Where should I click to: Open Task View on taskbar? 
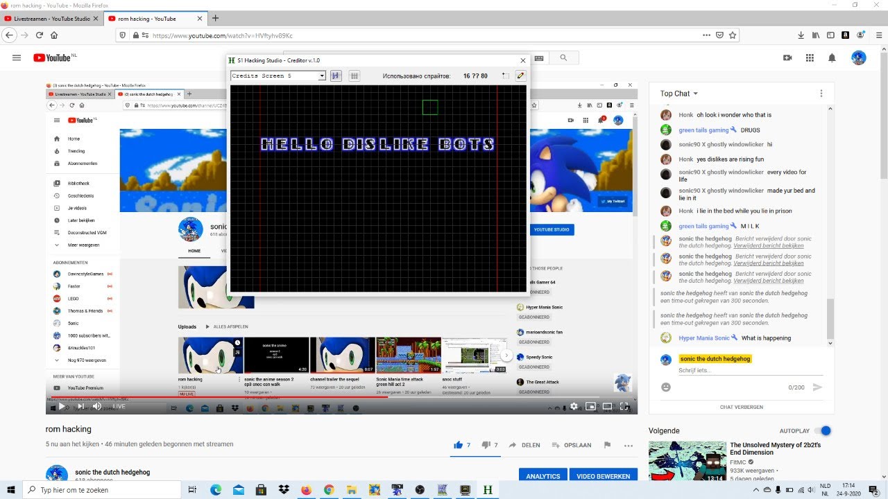click(x=193, y=490)
